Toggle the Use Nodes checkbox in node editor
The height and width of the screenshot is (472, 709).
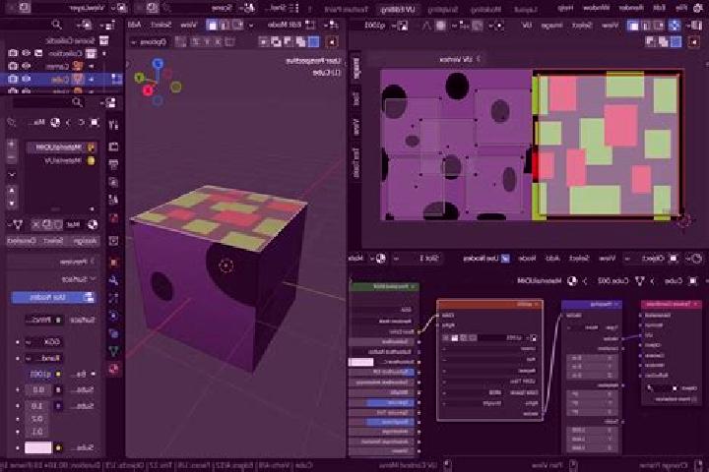coord(505,259)
